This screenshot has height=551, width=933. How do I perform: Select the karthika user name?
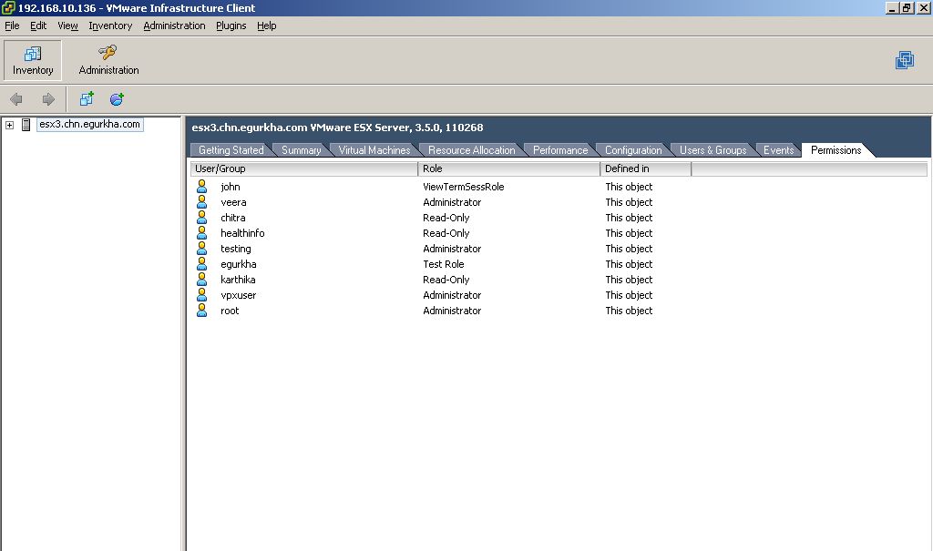(238, 279)
